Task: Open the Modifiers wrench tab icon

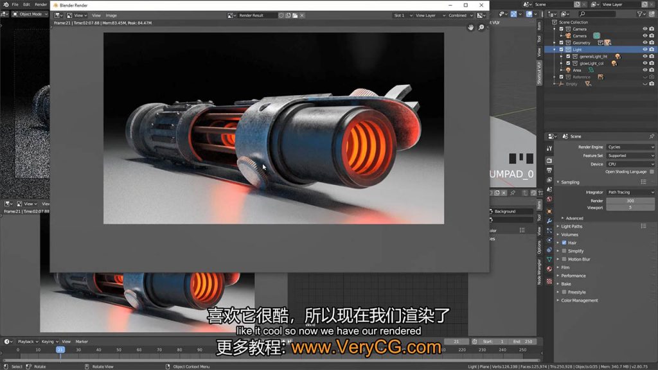Action: [549, 221]
